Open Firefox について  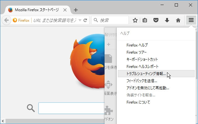156,102
